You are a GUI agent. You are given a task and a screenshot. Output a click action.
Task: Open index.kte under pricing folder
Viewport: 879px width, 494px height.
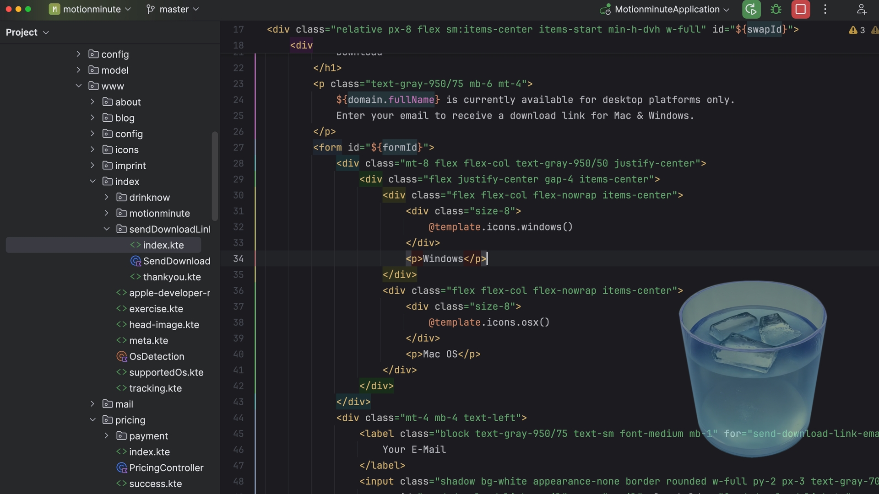(149, 452)
